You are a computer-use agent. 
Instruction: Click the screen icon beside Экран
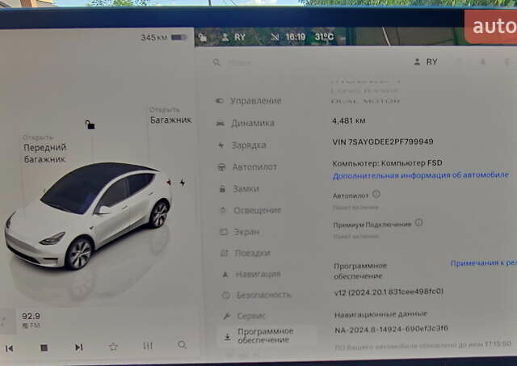click(x=224, y=232)
